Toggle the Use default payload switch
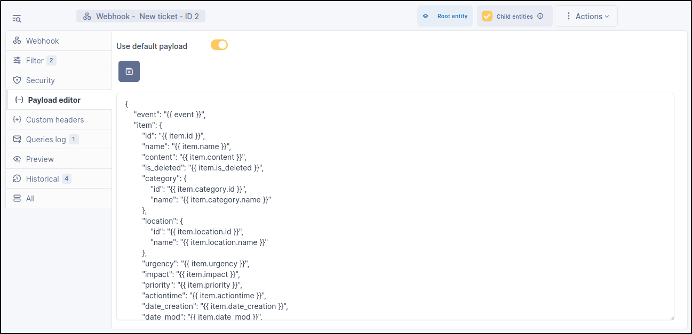 pyautogui.click(x=219, y=45)
